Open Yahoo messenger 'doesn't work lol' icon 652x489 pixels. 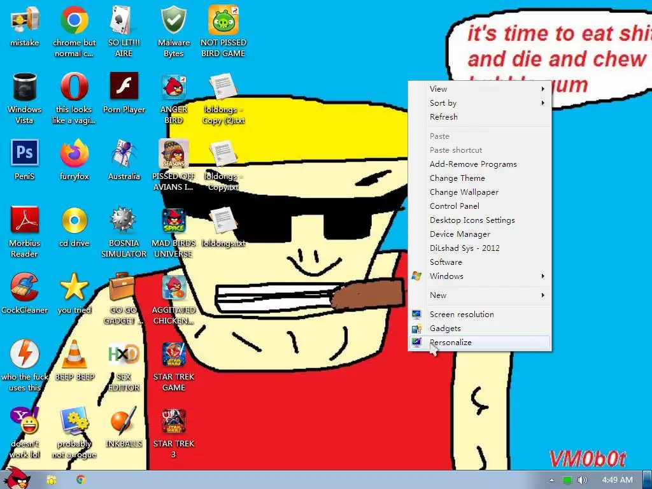point(25,420)
